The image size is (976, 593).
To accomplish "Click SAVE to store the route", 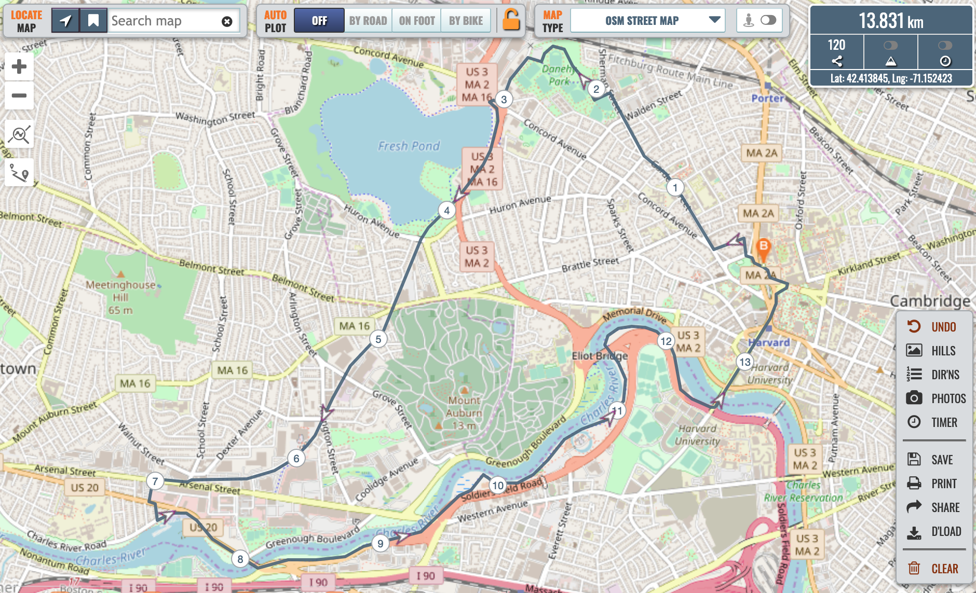I will [x=932, y=460].
